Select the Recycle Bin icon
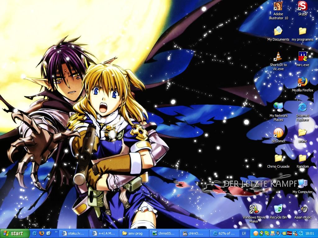 (x=278, y=212)
